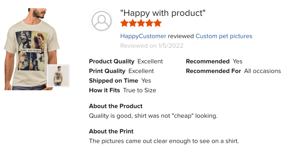Viewport: 296px width, 157px height.
Task: Select the small t-shirt thumbnail image
Action: (58, 76)
